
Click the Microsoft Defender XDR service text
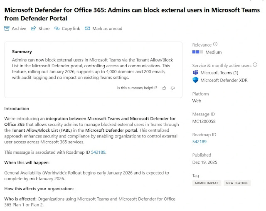coord(224,80)
